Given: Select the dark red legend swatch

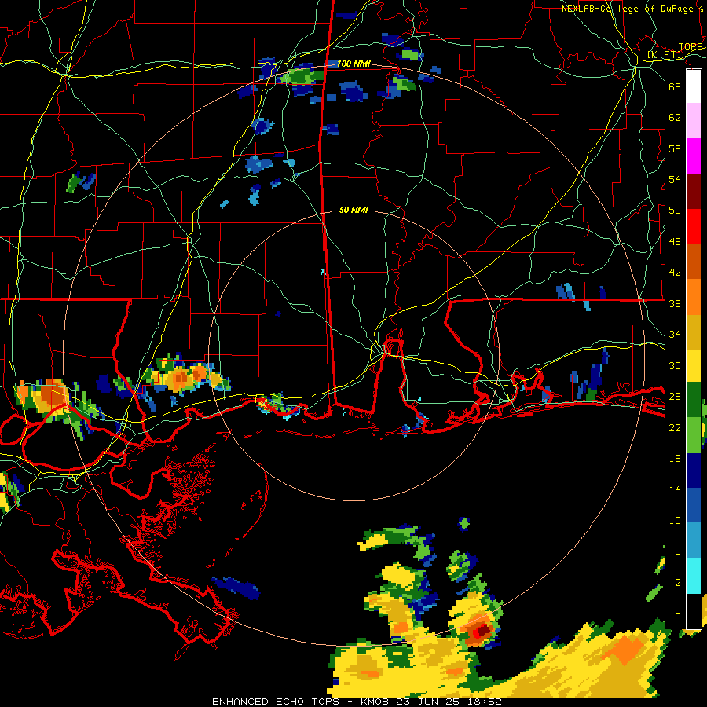Looking at the screenshot, I should (694, 192).
